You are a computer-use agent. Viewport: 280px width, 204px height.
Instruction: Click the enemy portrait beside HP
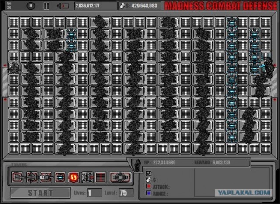138,165
